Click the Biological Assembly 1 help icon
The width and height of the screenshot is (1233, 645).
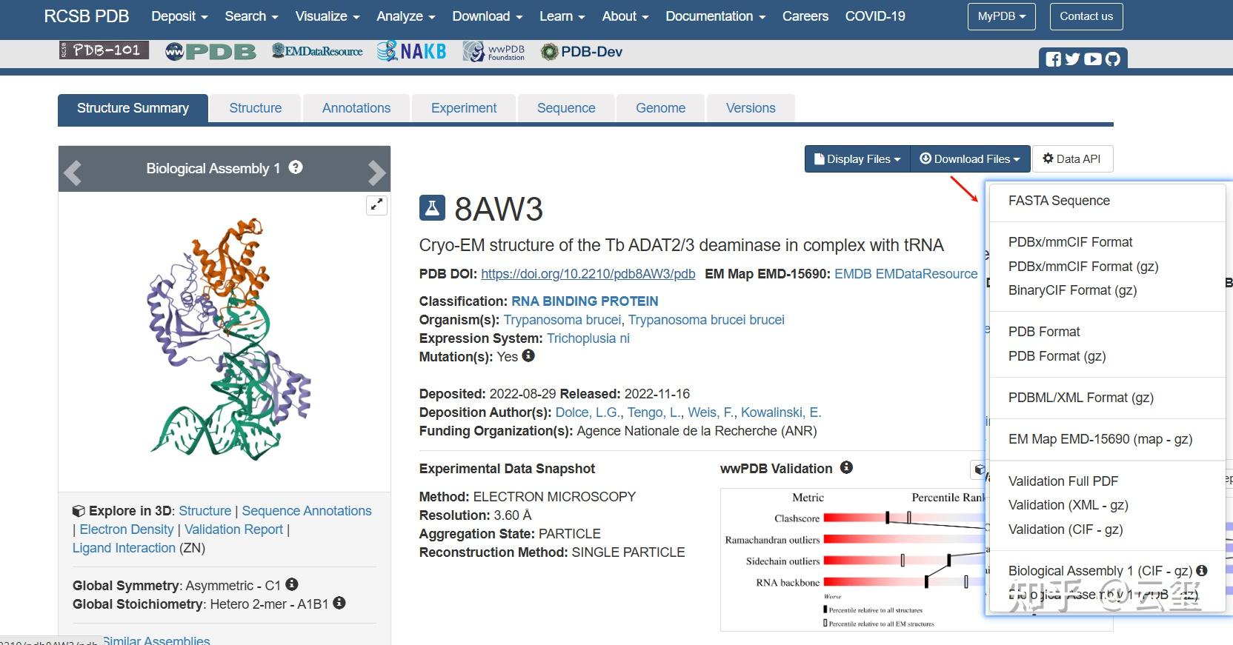click(296, 167)
